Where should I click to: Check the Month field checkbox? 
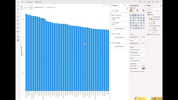click(x=150, y=28)
